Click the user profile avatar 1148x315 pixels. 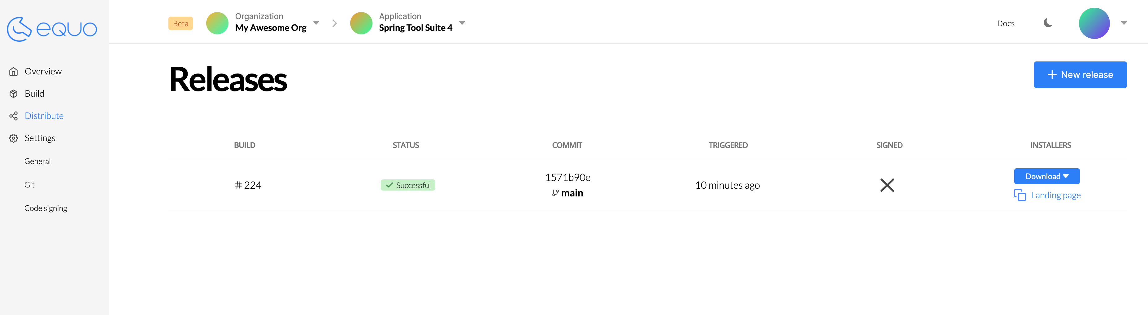click(x=1094, y=23)
